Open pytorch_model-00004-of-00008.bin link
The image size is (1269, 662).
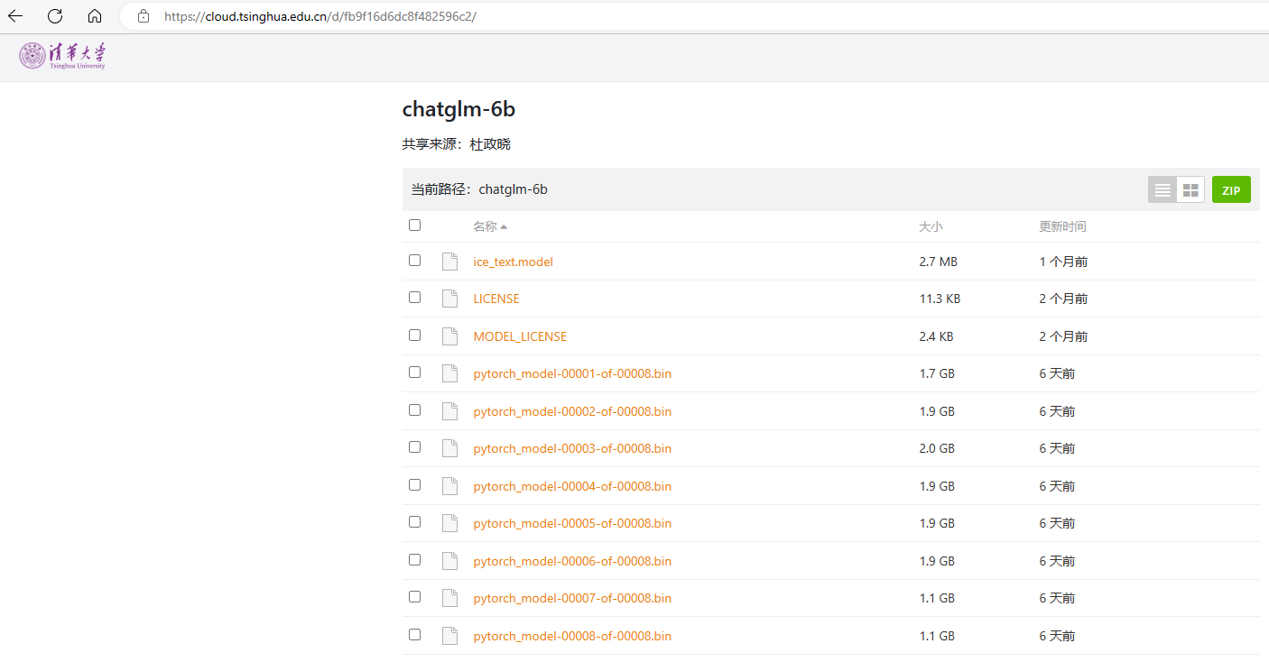pos(572,486)
